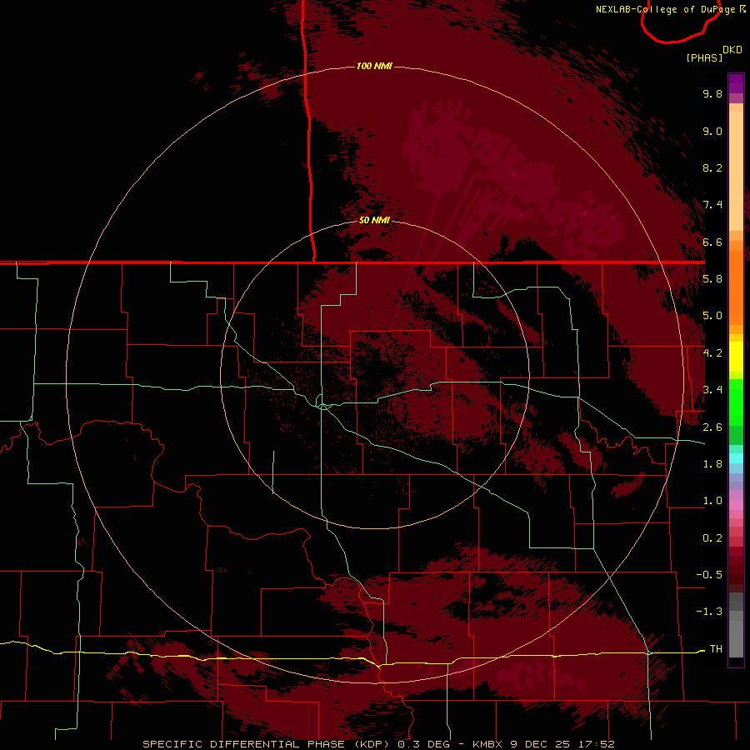Screen dimensions: 750x750
Task: Click the yellow band of the color bar
Action: (736, 357)
